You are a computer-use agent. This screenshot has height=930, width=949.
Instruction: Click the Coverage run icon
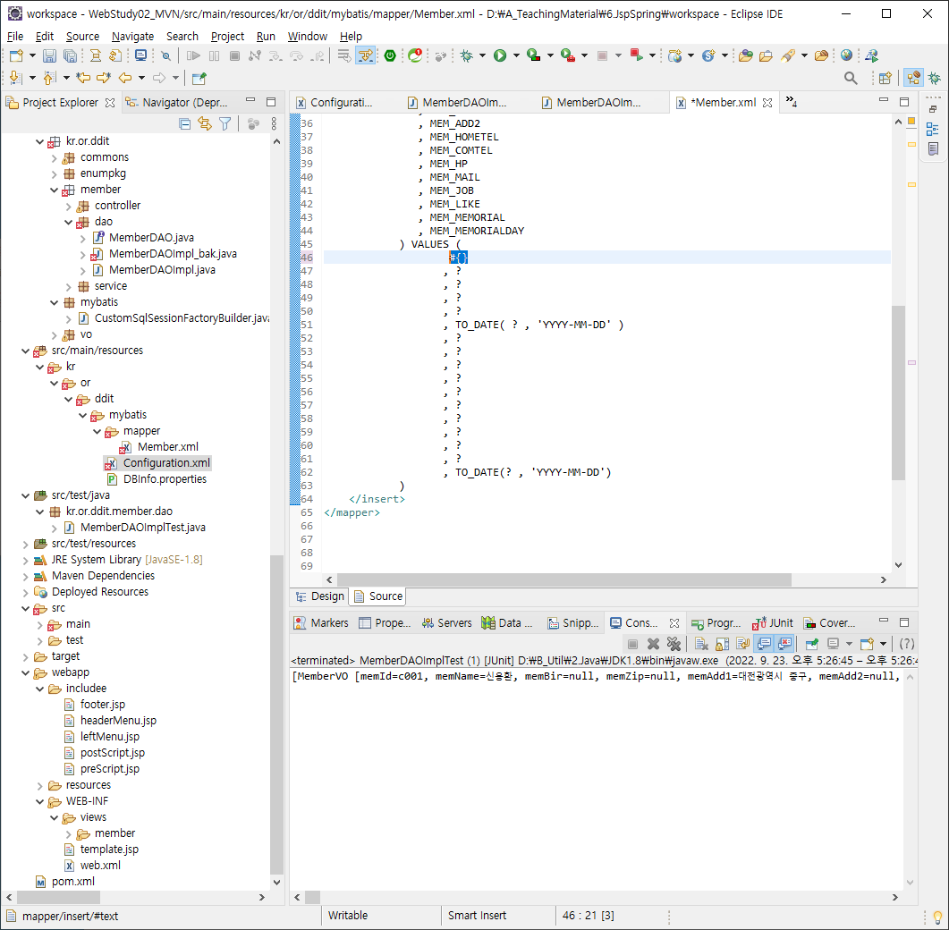click(x=533, y=55)
